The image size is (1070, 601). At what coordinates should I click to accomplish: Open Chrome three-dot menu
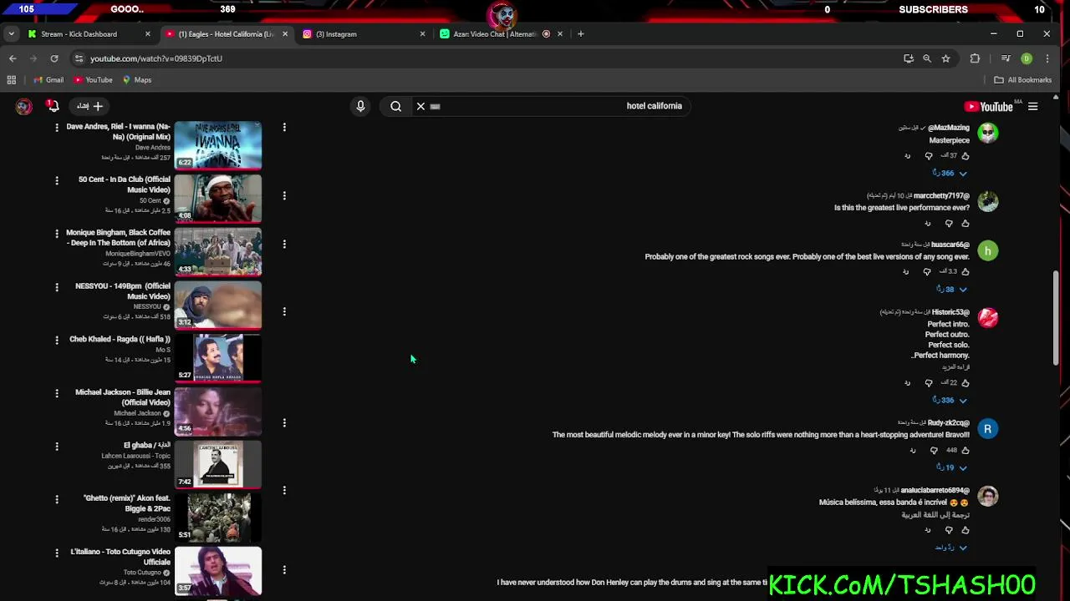[1047, 58]
